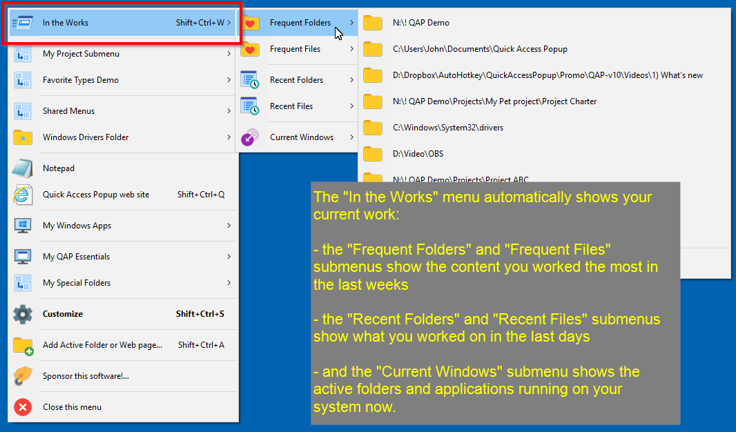Viewport: 736px width, 432px height.
Task: Click the red Close this menu icon
Action: coord(23,407)
